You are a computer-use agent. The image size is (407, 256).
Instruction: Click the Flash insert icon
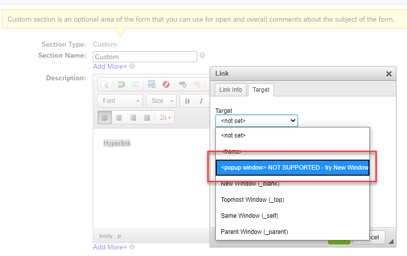pos(166,84)
